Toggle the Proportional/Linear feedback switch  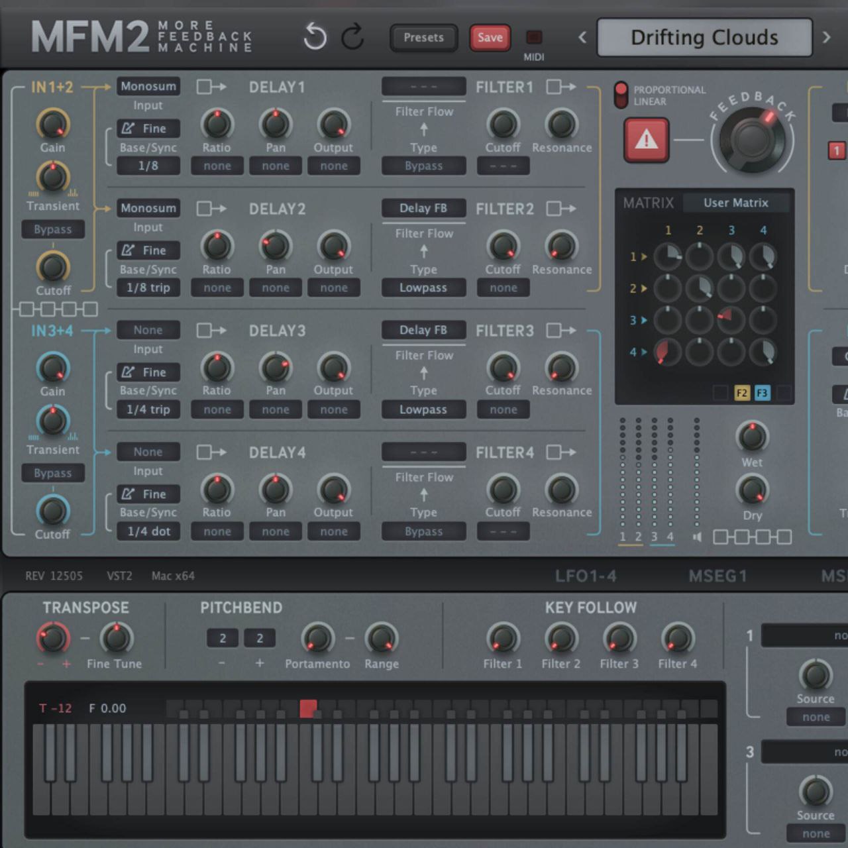click(621, 95)
